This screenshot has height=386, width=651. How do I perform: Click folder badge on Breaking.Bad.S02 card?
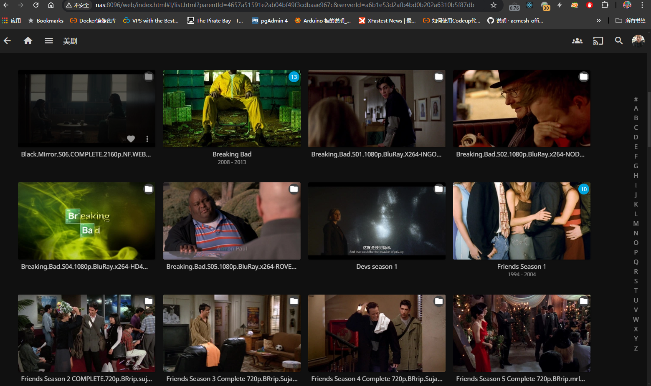click(x=584, y=76)
